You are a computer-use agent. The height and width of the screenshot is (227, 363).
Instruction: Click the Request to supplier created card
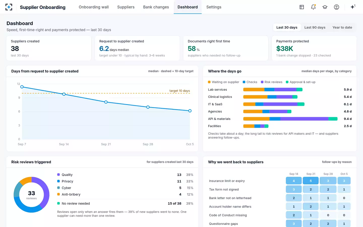tap(137, 48)
